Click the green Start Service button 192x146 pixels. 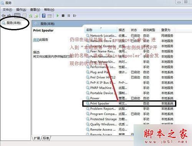(x=58, y=16)
